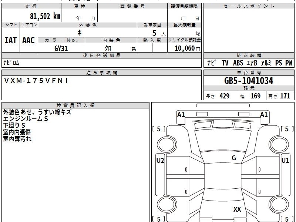
Task: Select the 室内薄汚れ line
Action: tap(17, 139)
